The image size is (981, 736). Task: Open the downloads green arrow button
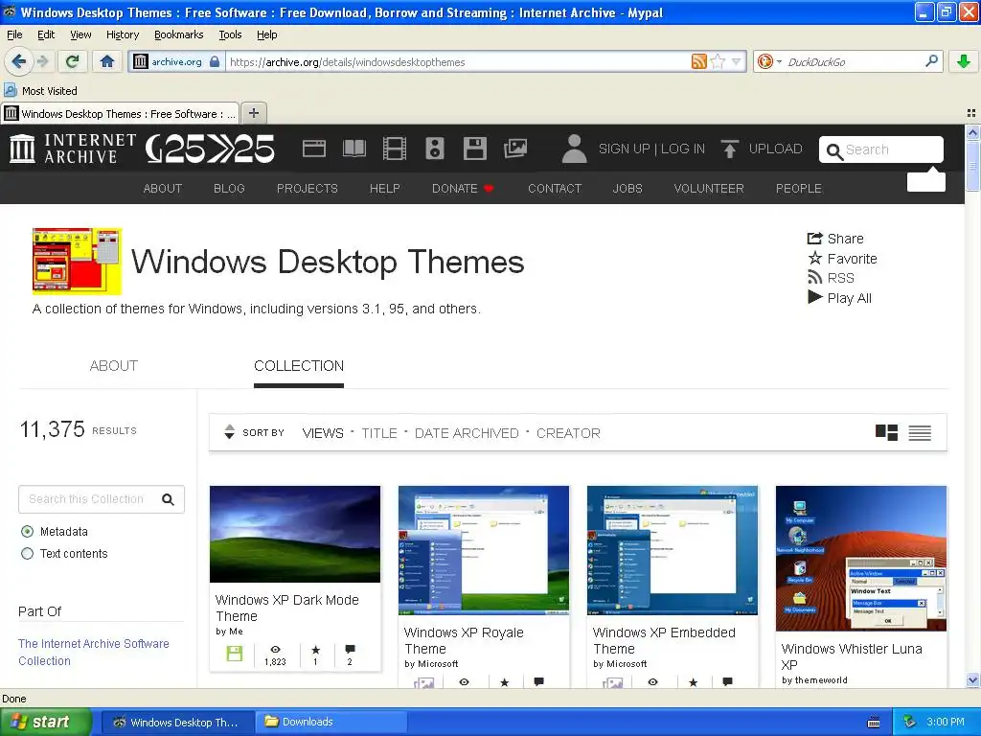point(964,61)
